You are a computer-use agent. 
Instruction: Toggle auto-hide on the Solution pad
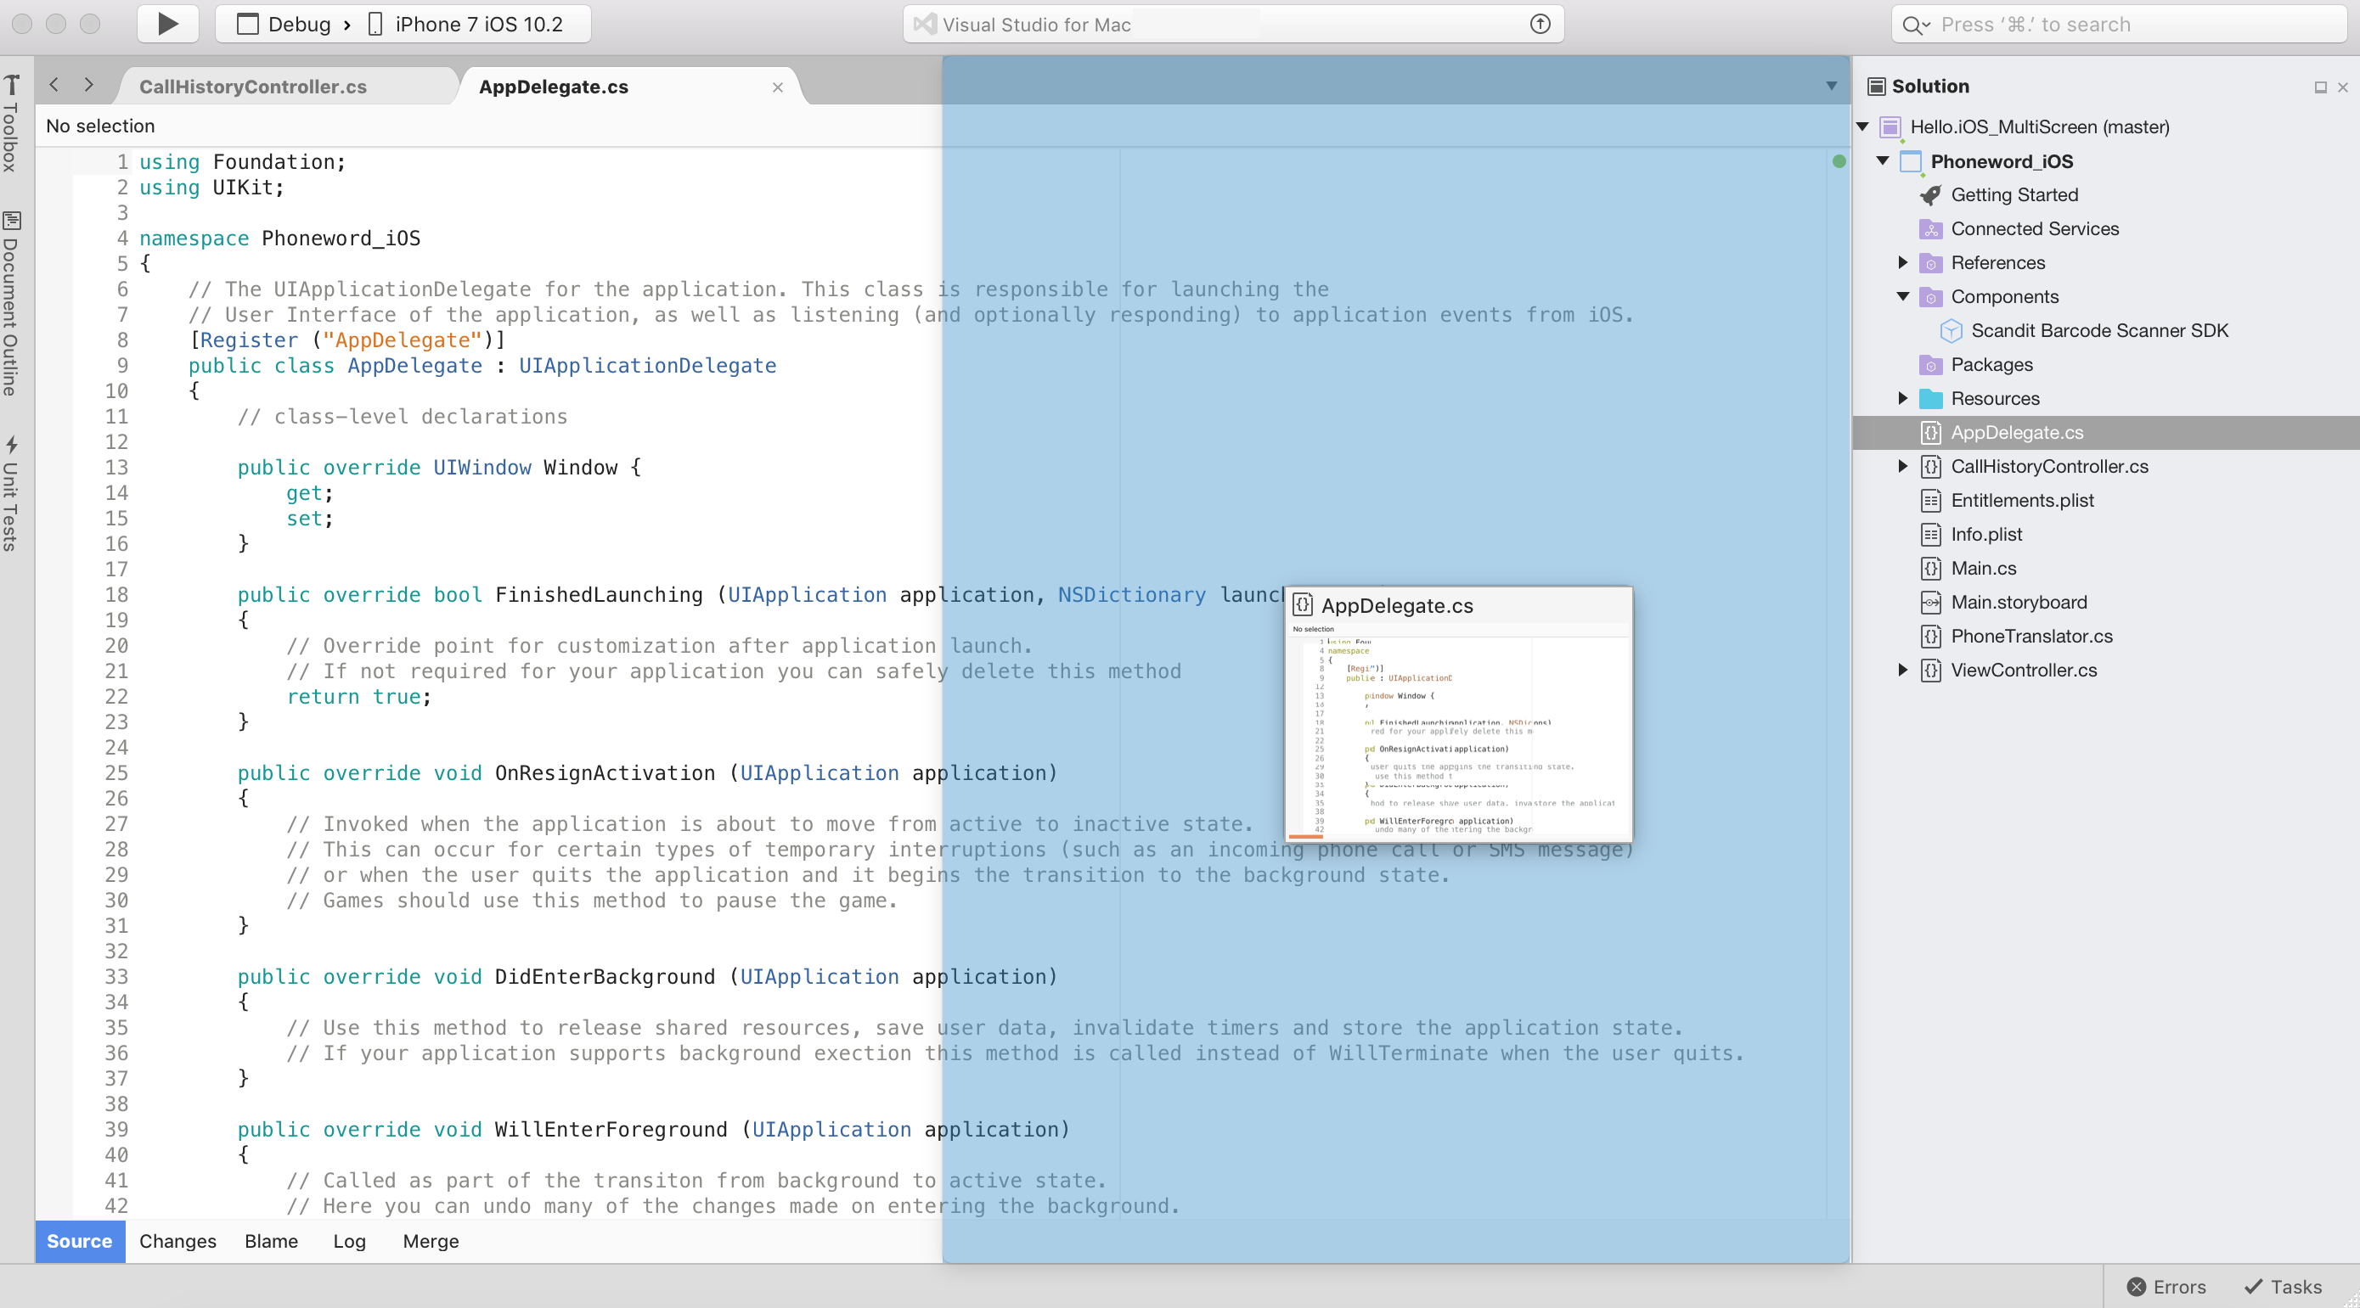coord(2321,86)
